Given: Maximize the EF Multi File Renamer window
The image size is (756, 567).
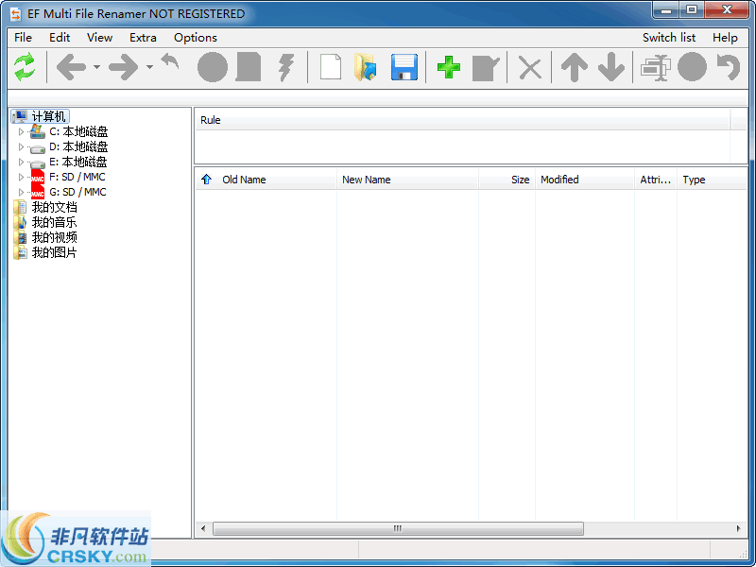Looking at the screenshot, I should tap(693, 10).
